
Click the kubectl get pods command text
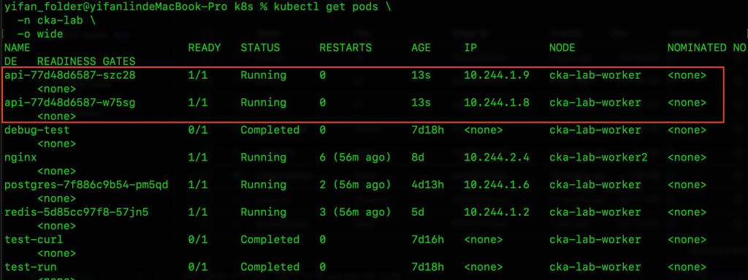pyautogui.click(x=327, y=7)
